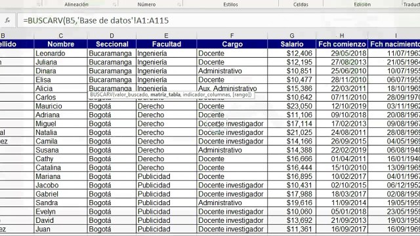Select column F header
This screenshot has width=420, height=236.
[232, 35]
